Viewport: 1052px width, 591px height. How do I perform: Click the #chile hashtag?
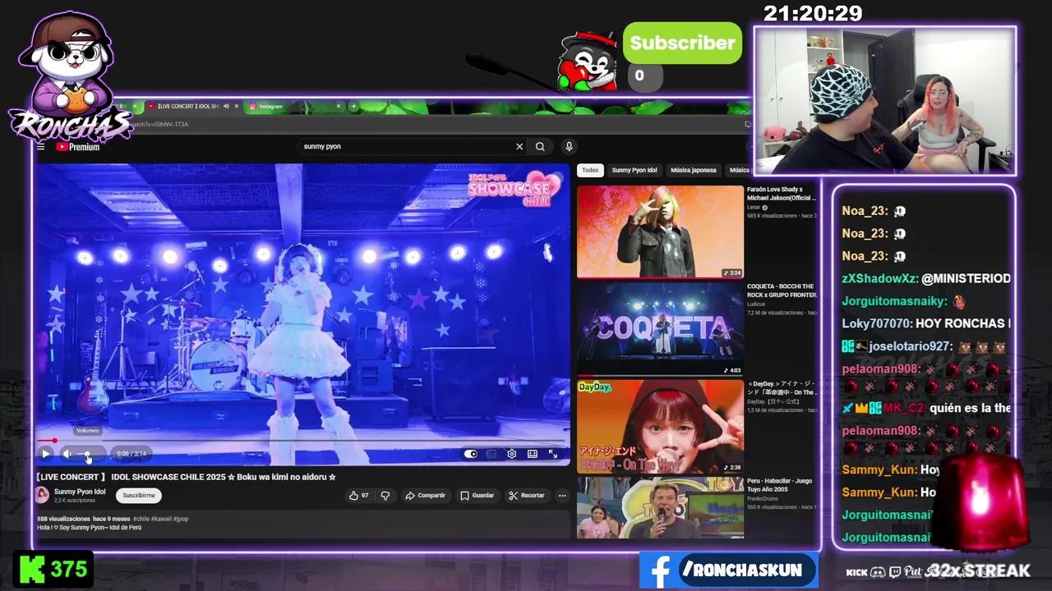141,519
